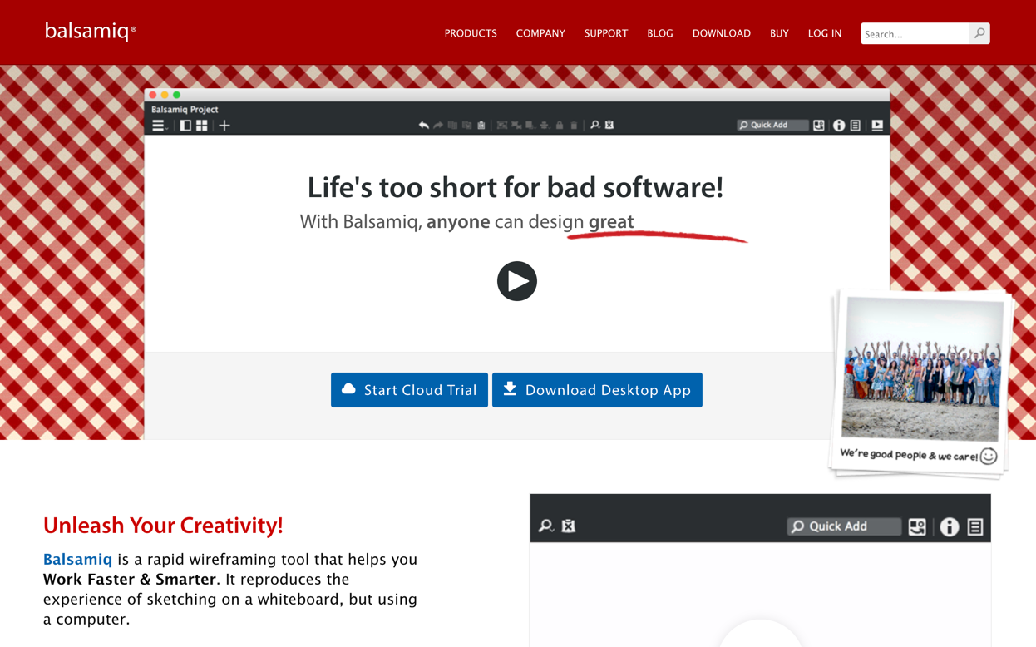Click Quick Add field in lower toolbar image
The image size is (1036, 647).
coord(844,526)
